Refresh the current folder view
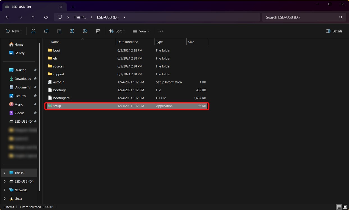Viewport: 349px width, 210px height. click(46, 17)
